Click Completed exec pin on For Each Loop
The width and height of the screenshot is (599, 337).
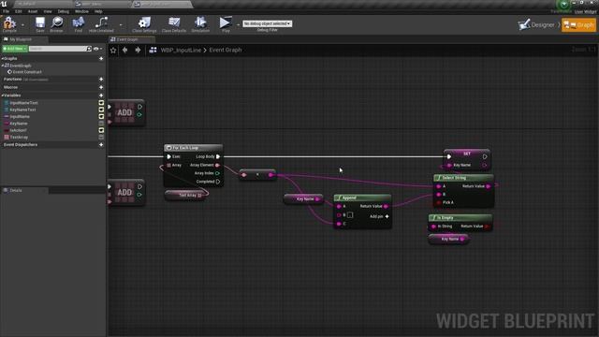pos(218,182)
